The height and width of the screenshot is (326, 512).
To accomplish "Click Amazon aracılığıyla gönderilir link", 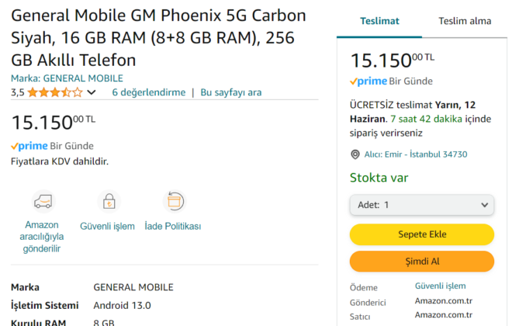I will pyautogui.click(x=42, y=237).
